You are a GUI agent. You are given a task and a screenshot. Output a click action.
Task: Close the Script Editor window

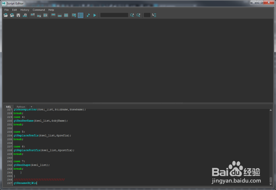point(269,2)
